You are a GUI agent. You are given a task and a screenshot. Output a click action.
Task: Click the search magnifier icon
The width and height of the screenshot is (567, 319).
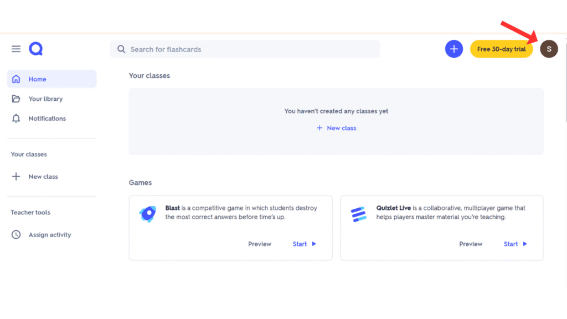point(121,49)
